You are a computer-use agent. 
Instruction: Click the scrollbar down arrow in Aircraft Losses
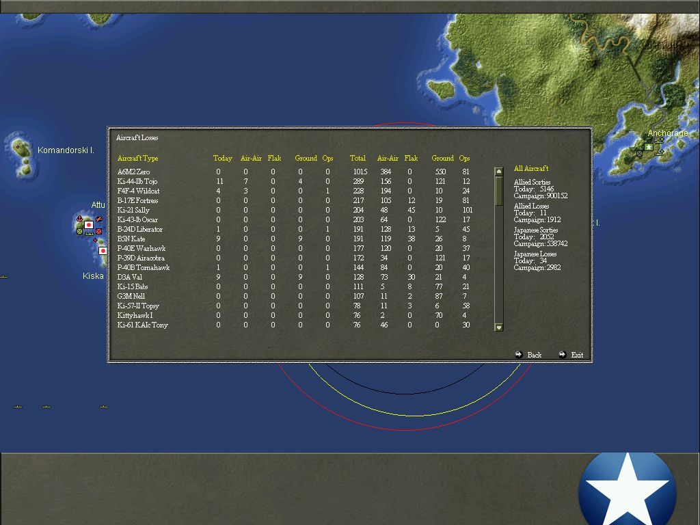(x=499, y=327)
